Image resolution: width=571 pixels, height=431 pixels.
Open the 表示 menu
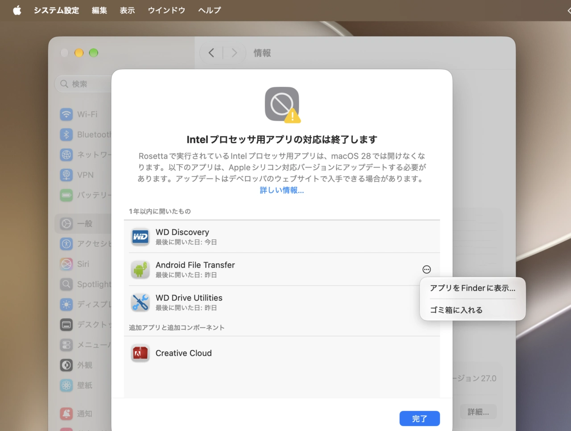click(x=127, y=10)
